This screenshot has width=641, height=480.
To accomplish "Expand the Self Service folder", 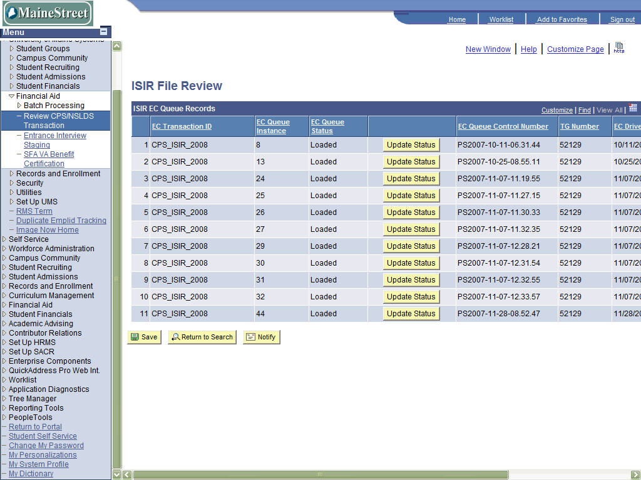I will point(4,239).
